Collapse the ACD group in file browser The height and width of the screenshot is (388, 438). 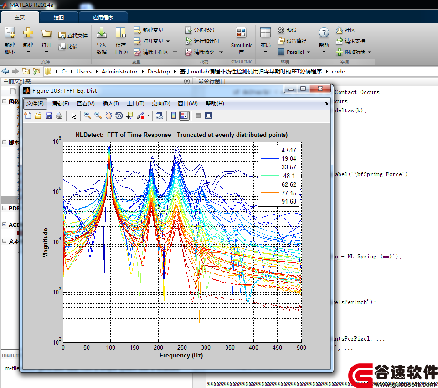pyautogui.click(x=5, y=224)
